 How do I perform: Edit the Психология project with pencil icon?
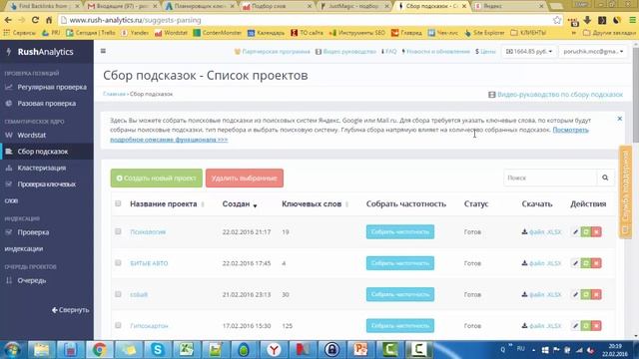pyautogui.click(x=575, y=232)
